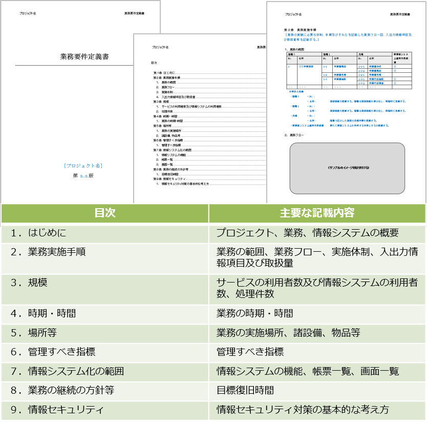Select the blue [プロジェクト名] text on cover

tap(83, 166)
